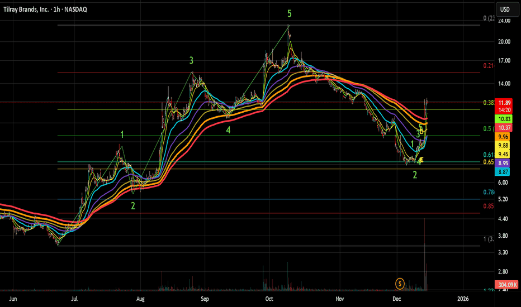Viewport: 521px width, 307px height.
Task: Select the red 10.37 moving average label
Action: (504, 127)
